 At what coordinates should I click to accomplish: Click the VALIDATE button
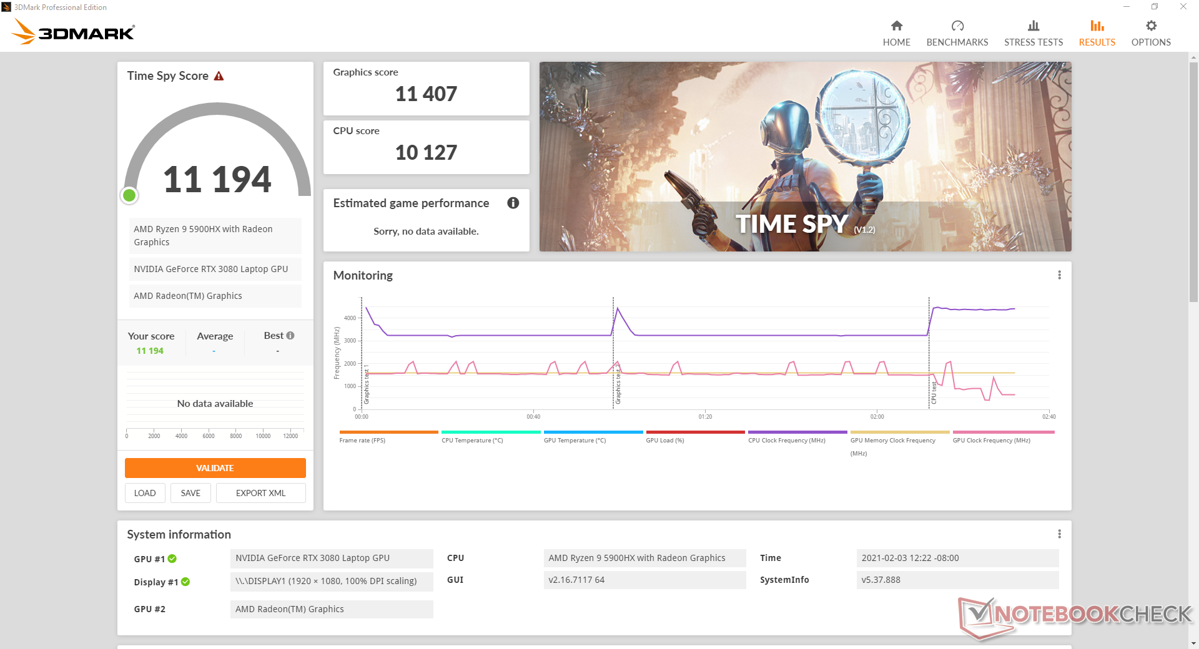coord(215,468)
